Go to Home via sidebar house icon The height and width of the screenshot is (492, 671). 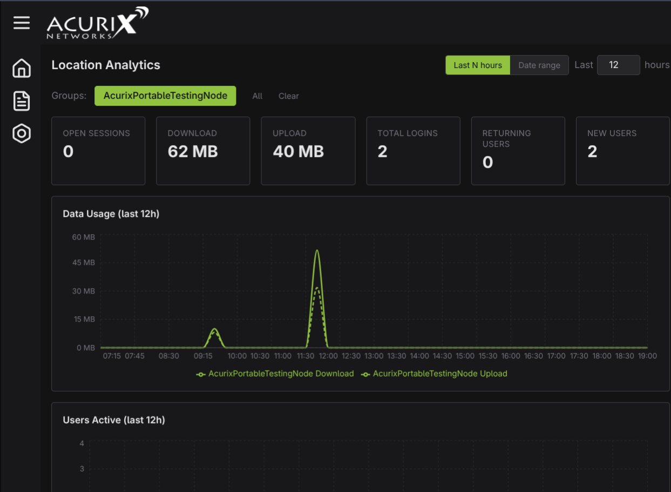click(22, 69)
